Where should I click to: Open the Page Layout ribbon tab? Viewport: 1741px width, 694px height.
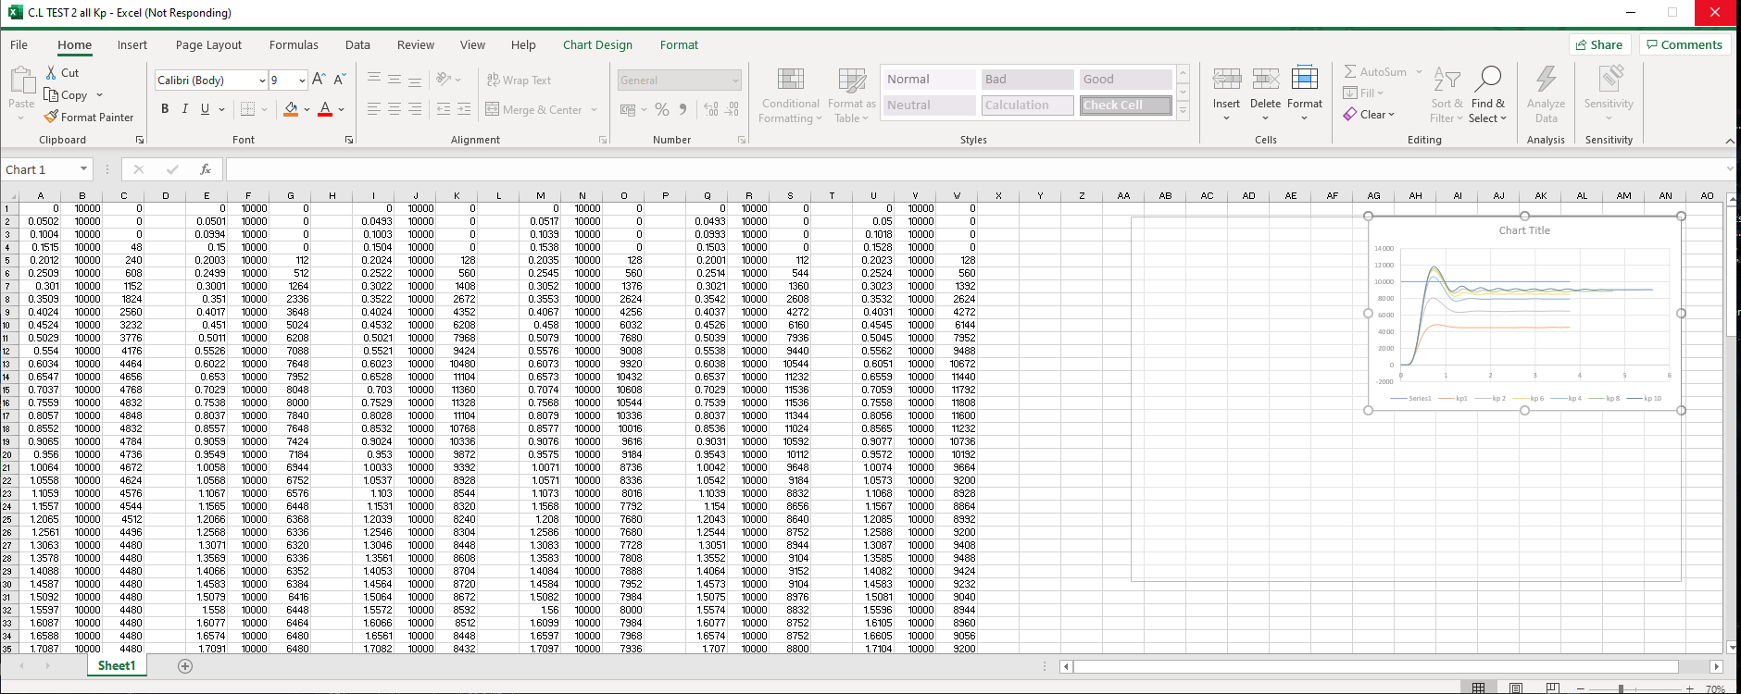tap(208, 44)
